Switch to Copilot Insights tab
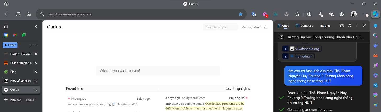381x112 pixels. tap(325, 26)
